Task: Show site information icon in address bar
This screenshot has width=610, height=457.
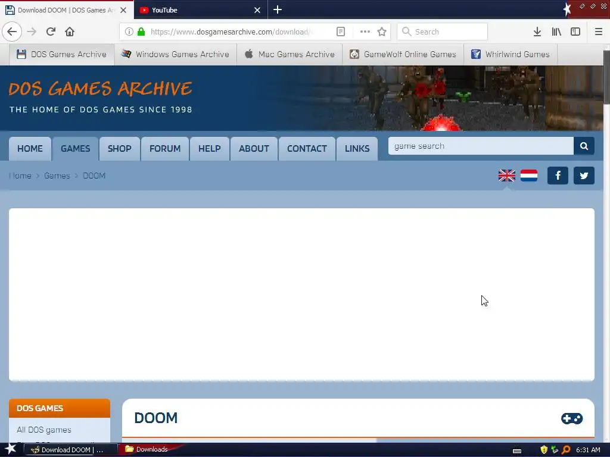Action: [129, 32]
